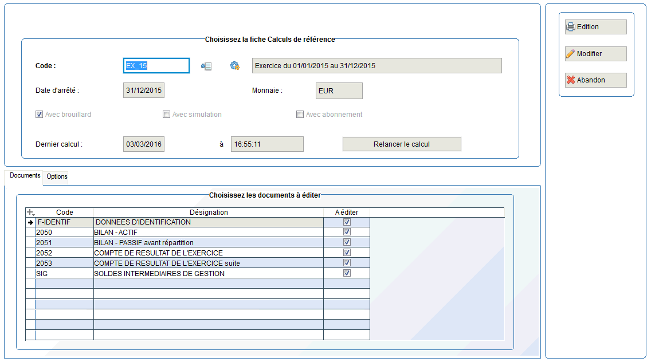Click the red X icon on Abandon
Screen dimensions: 651x362
570,80
